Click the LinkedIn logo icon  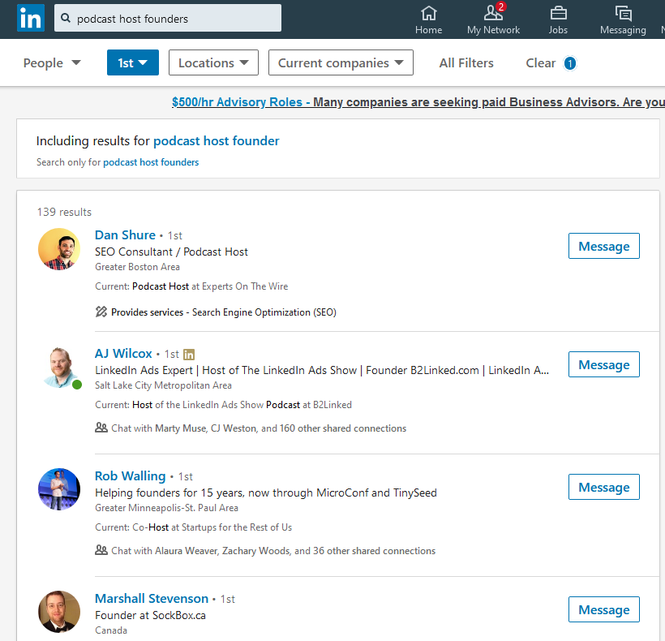click(31, 18)
